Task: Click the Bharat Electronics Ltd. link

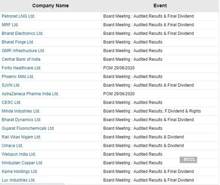Action: click(x=22, y=33)
